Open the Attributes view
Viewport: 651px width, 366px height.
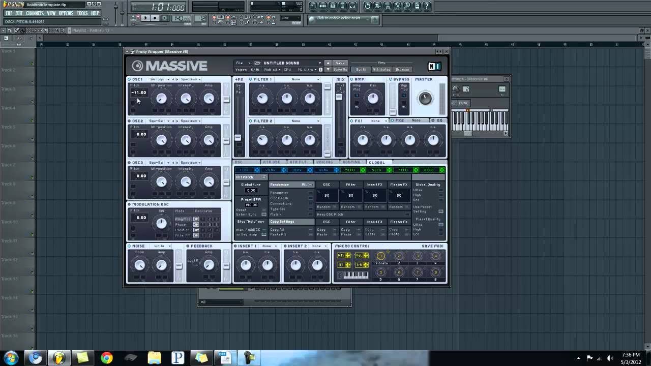tap(381, 70)
